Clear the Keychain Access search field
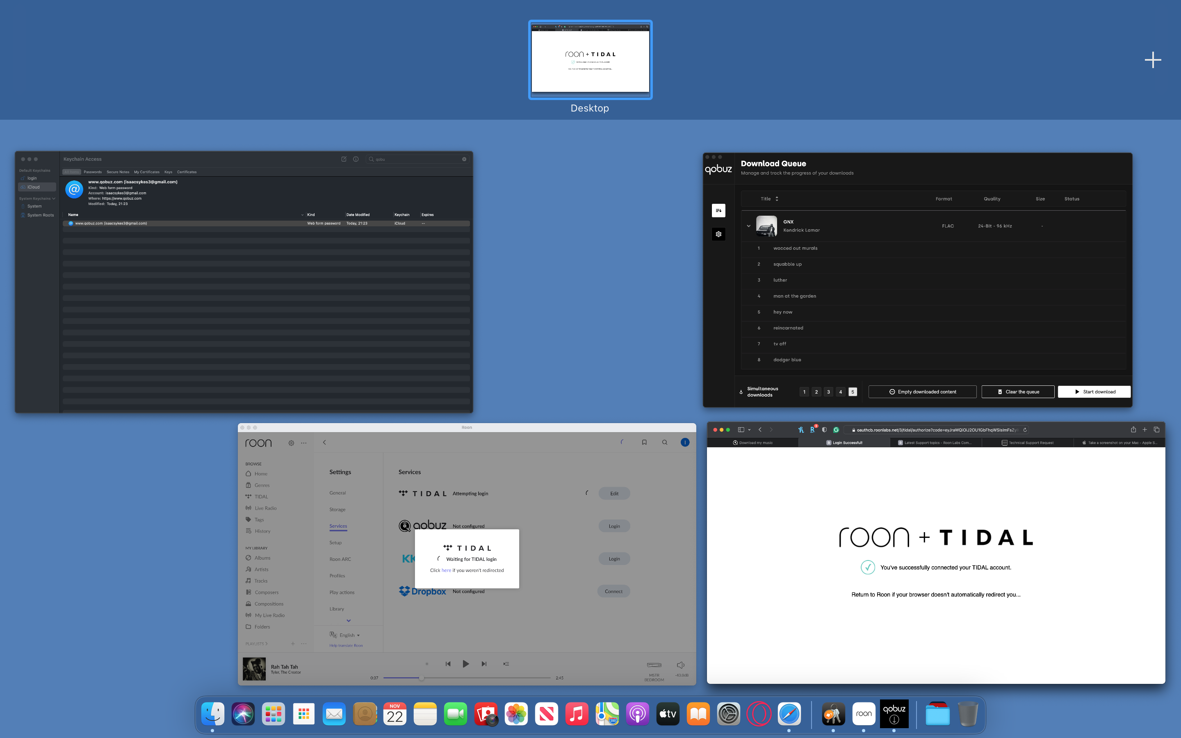 tap(464, 159)
